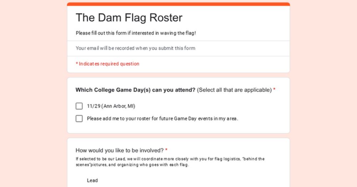Viewport: 357px width, 187px height.
Task: Click the orange header bar atop the form
Action: (178, 4)
